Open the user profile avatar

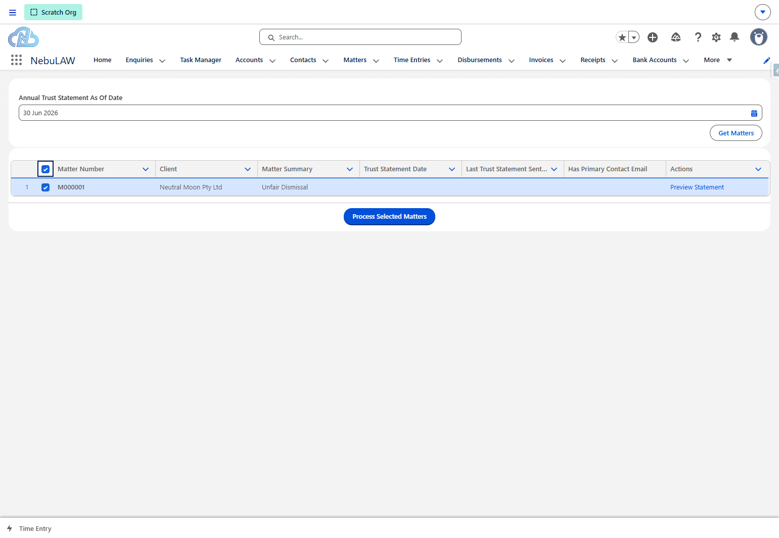click(759, 37)
